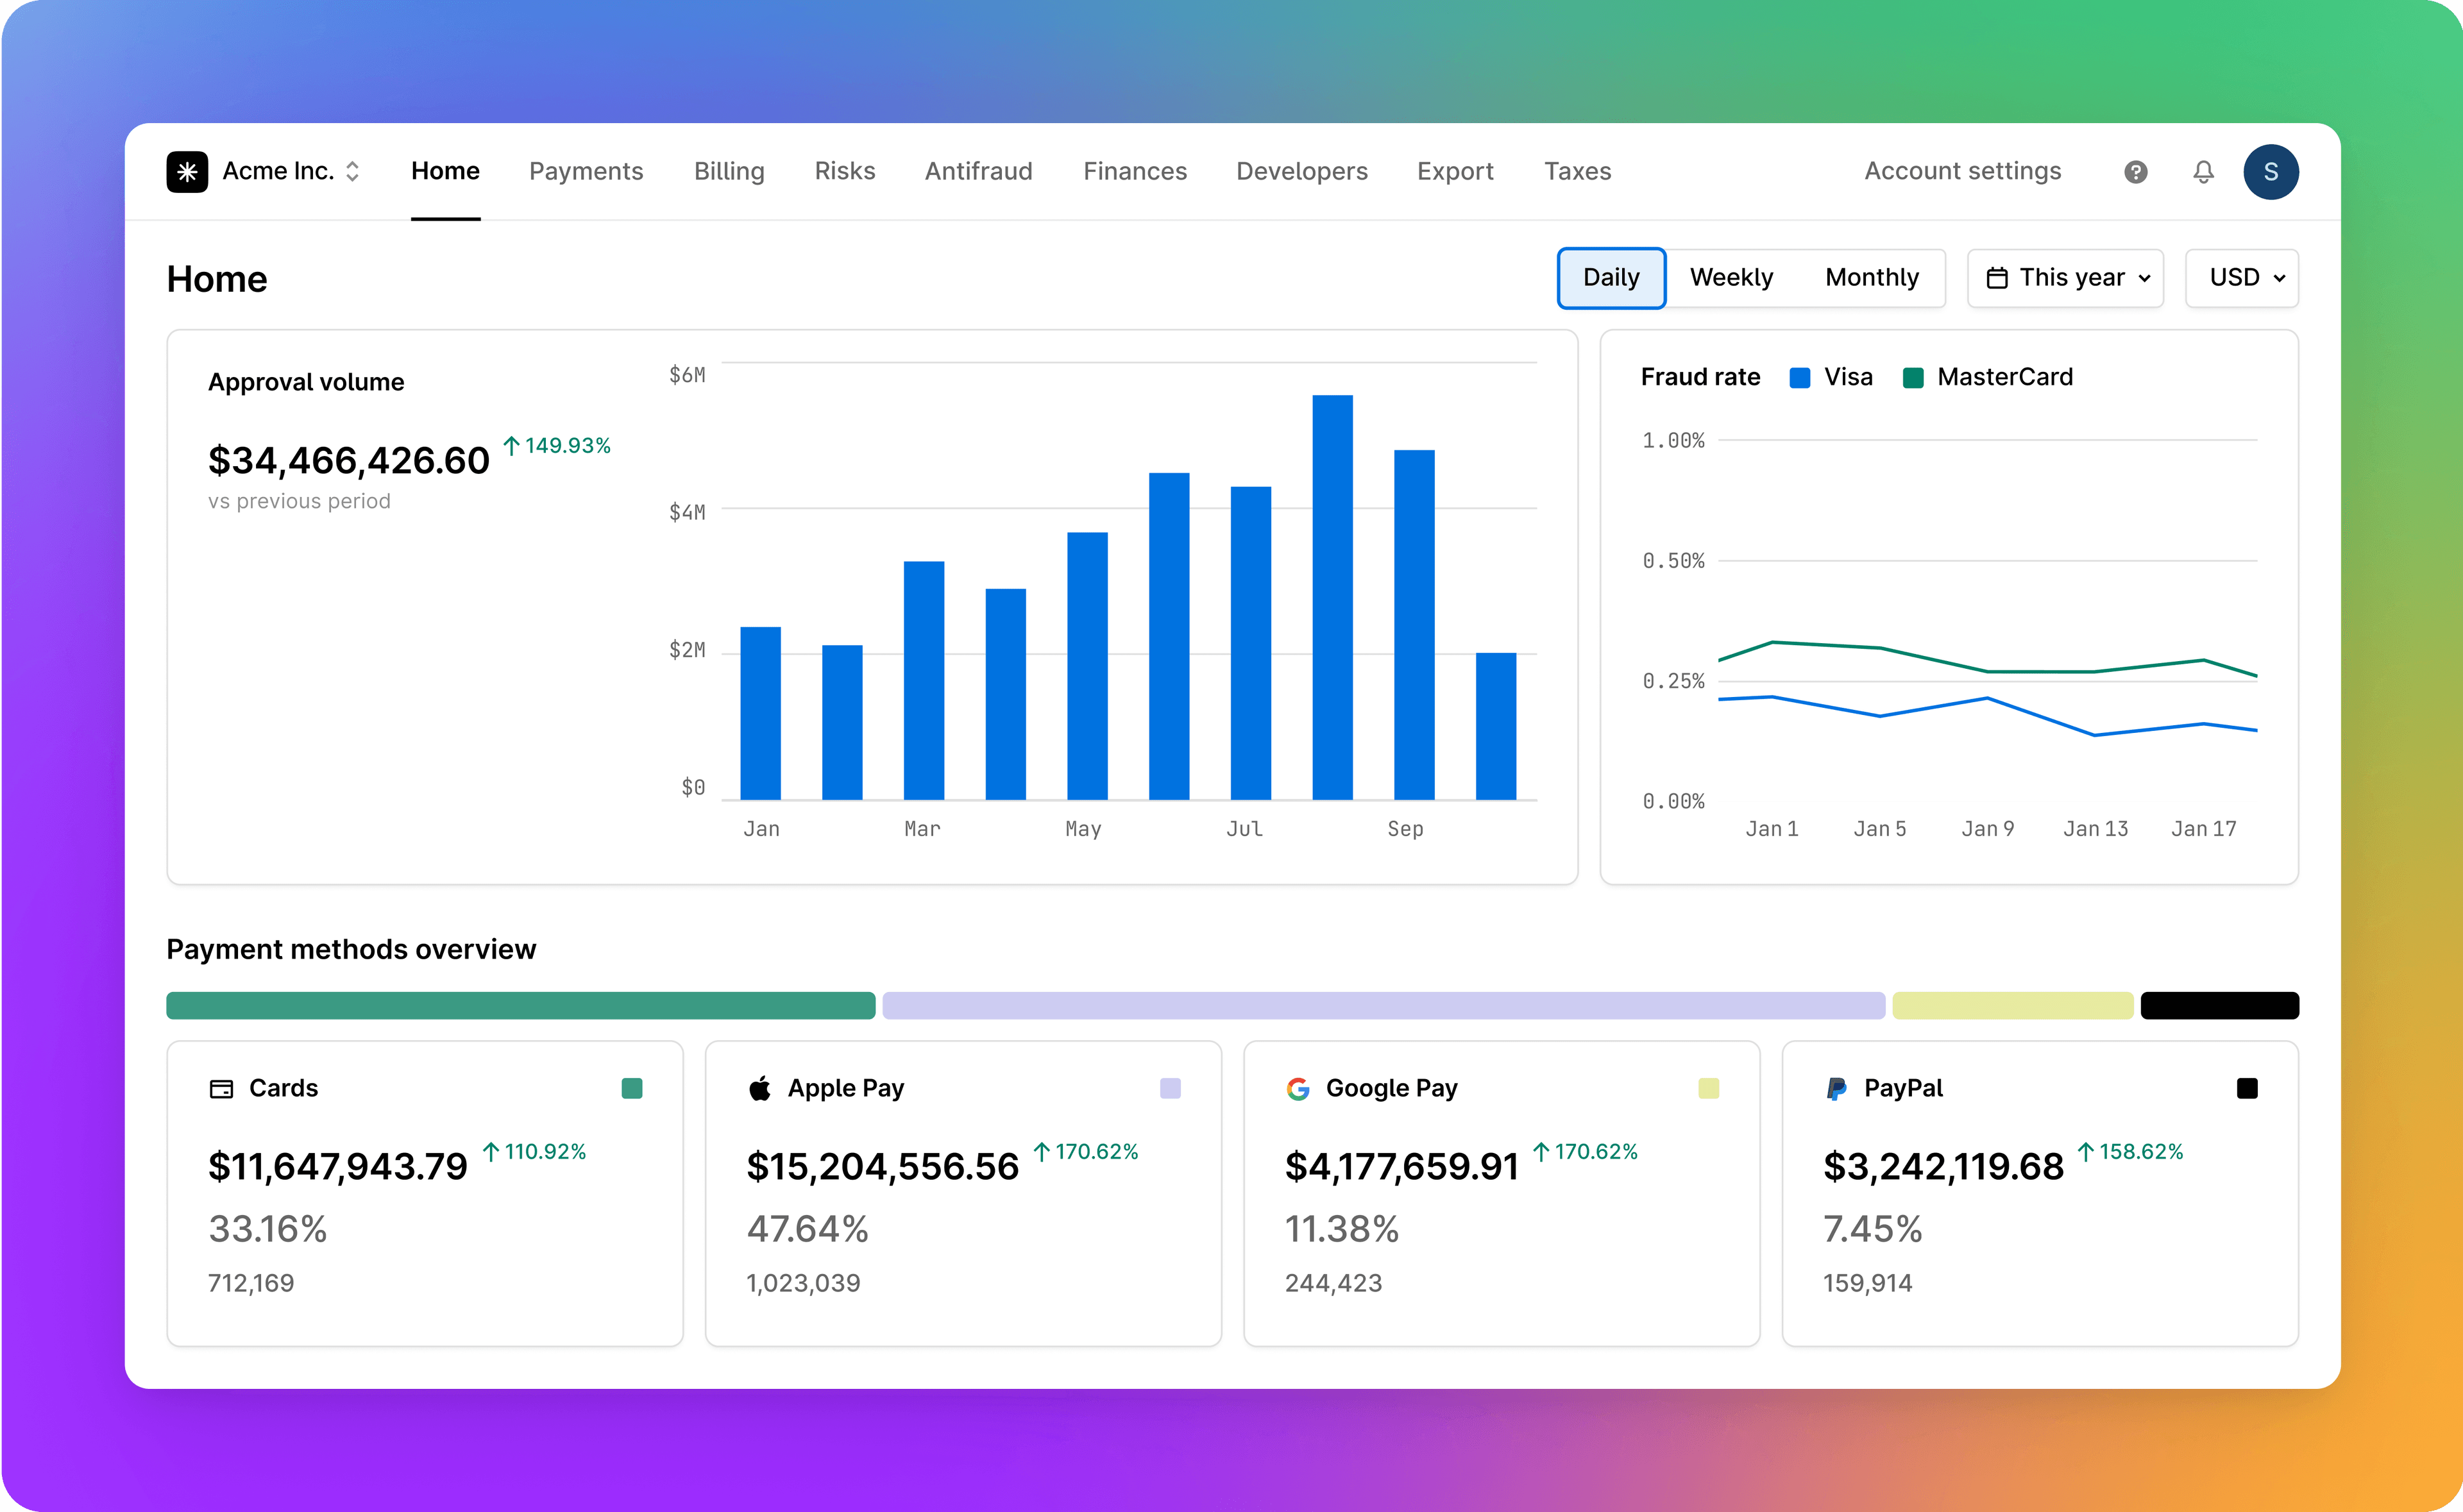
Task: Open the user avatar with letter S
Action: (2271, 171)
